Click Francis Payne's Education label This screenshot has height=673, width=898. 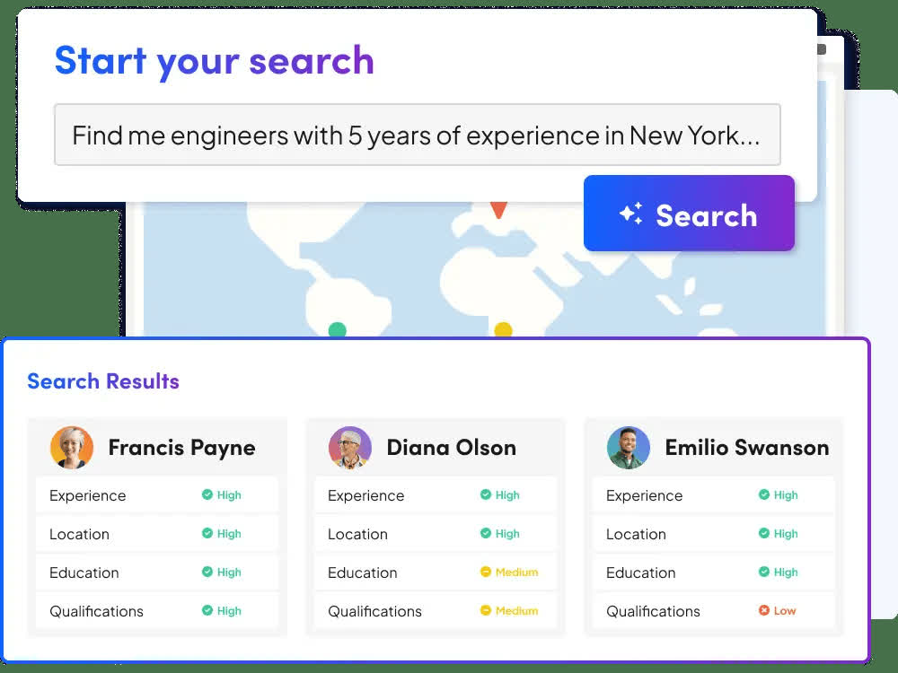pos(84,572)
